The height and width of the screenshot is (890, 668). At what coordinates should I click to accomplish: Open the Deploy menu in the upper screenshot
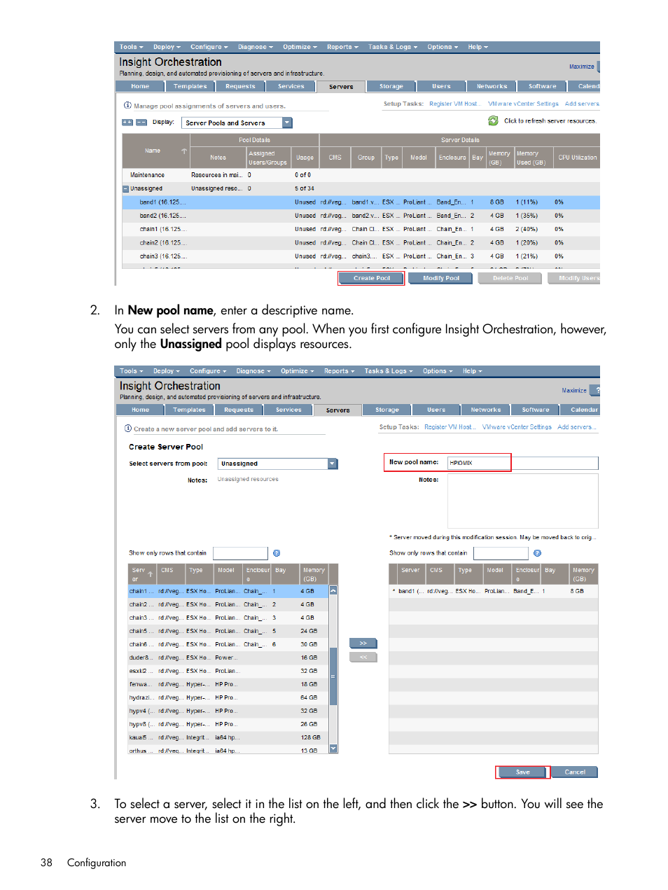click(167, 47)
